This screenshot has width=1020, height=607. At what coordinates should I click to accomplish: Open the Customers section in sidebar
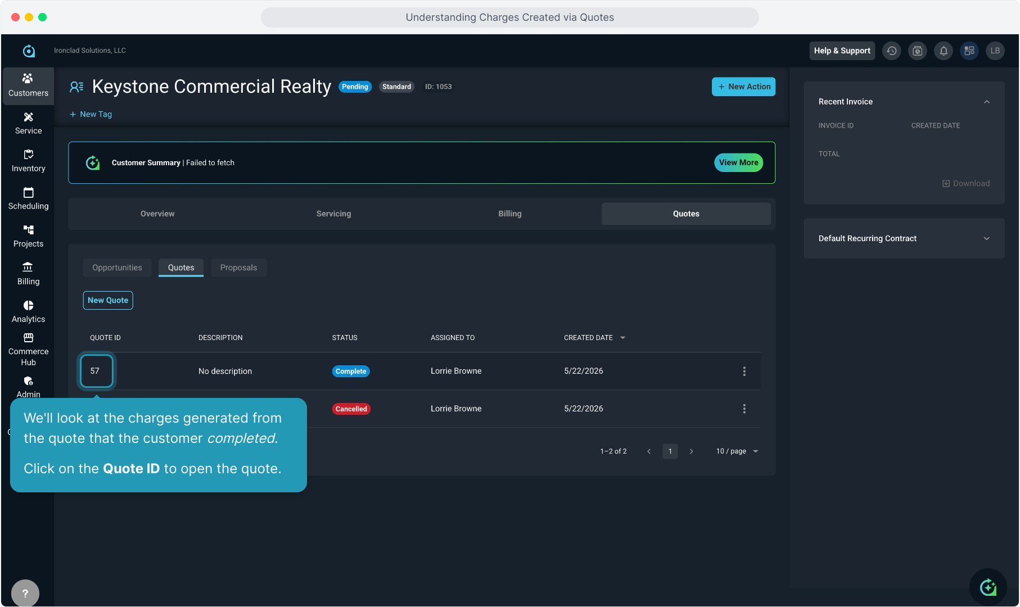coord(28,85)
